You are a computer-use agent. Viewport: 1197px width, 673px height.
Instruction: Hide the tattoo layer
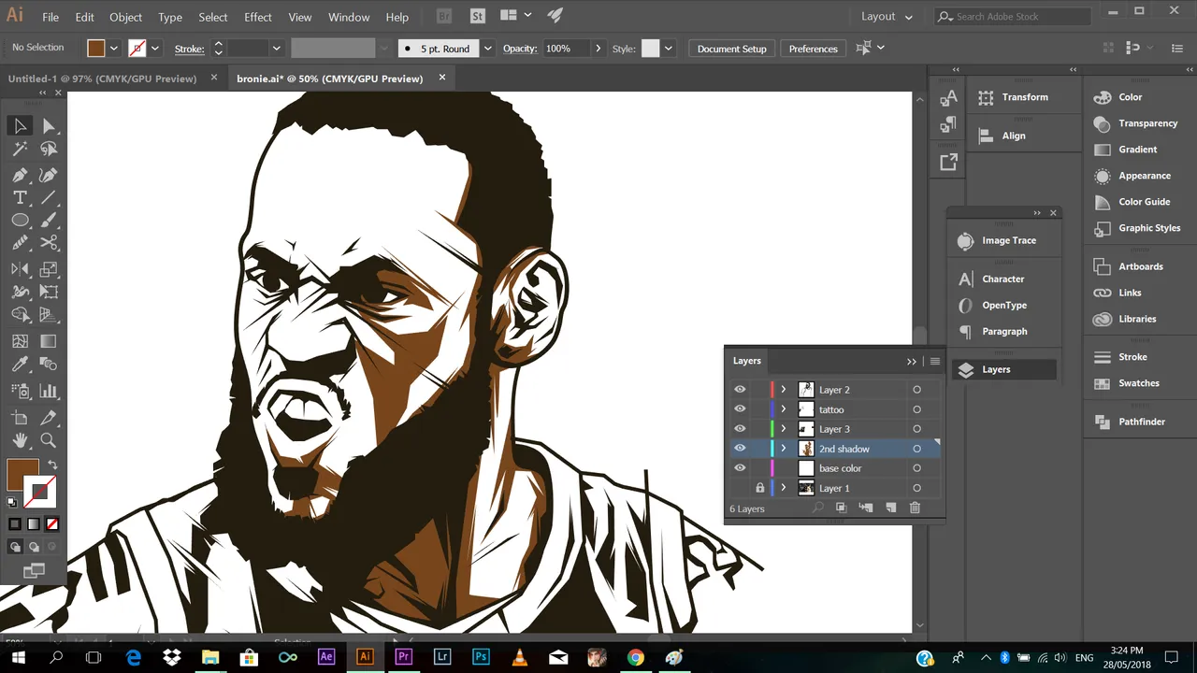(x=740, y=409)
